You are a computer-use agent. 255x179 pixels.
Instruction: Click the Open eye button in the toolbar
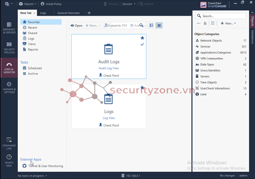[76, 26]
